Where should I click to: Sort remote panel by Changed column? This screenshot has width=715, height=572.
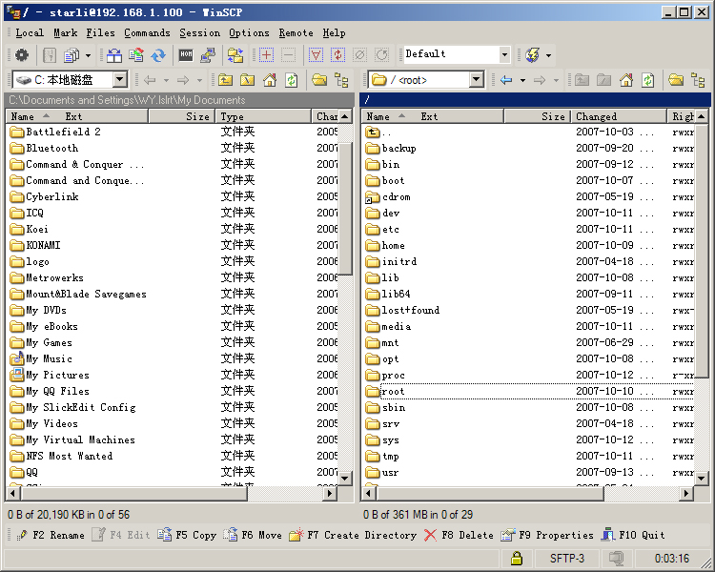pyautogui.click(x=619, y=116)
